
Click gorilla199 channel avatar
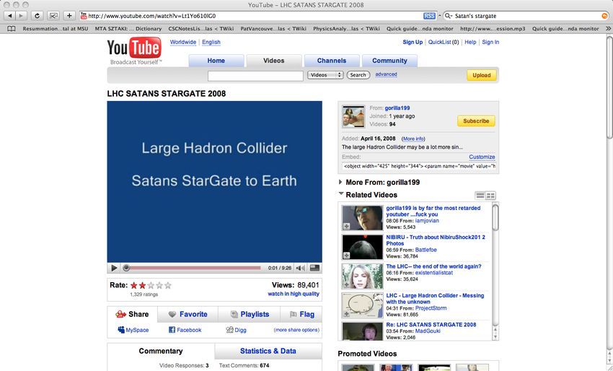353,116
